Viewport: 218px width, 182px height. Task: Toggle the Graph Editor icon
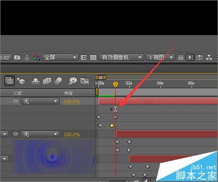85,81
